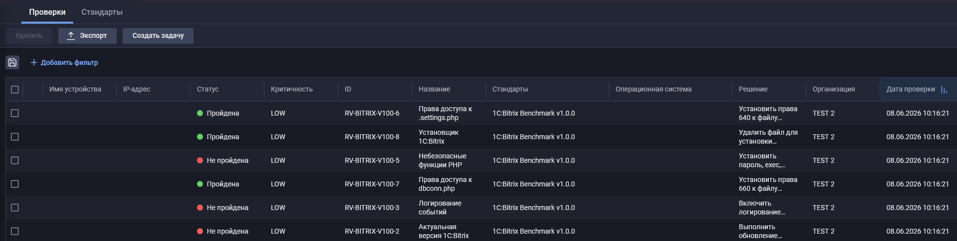Click the Операционная система column header
The height and width of the screenshot is (241, 957).
pos(654,89)
